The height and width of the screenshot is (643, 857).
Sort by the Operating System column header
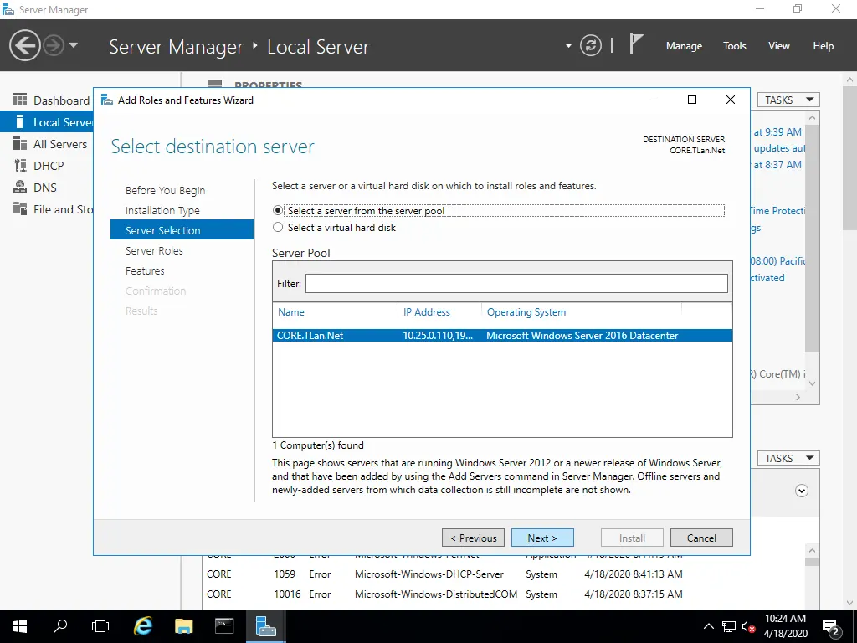click(526, 312)
